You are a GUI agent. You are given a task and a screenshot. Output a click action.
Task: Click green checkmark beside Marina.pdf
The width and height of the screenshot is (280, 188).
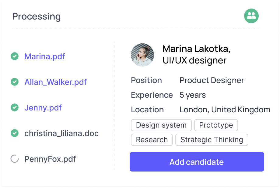pos(14,56)
